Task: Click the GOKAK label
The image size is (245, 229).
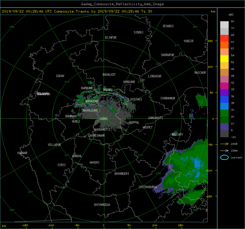Action: pyautogui.click(x=60, y=76)
